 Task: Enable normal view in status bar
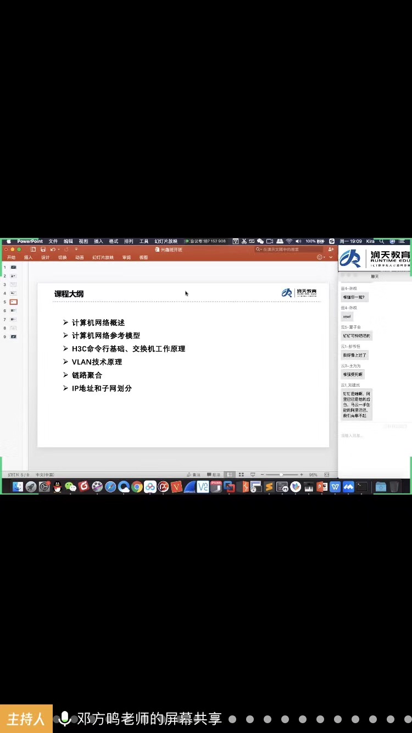[230, 475]
